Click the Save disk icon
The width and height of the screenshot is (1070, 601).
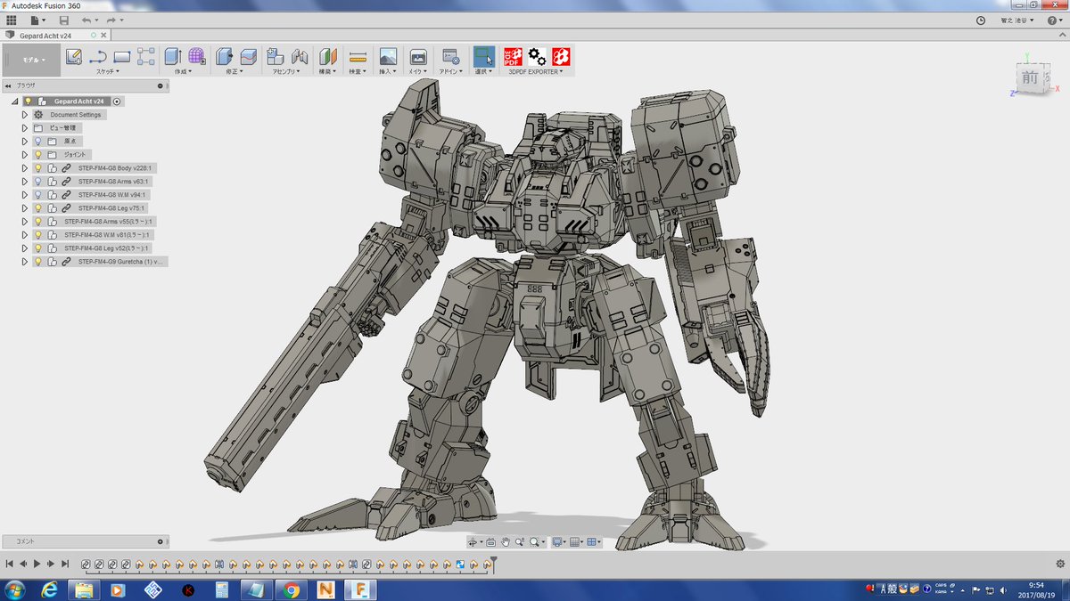click(x=63, y=20)
